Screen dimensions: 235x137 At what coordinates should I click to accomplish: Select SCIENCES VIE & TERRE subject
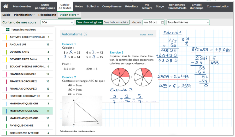pos(28,133)
